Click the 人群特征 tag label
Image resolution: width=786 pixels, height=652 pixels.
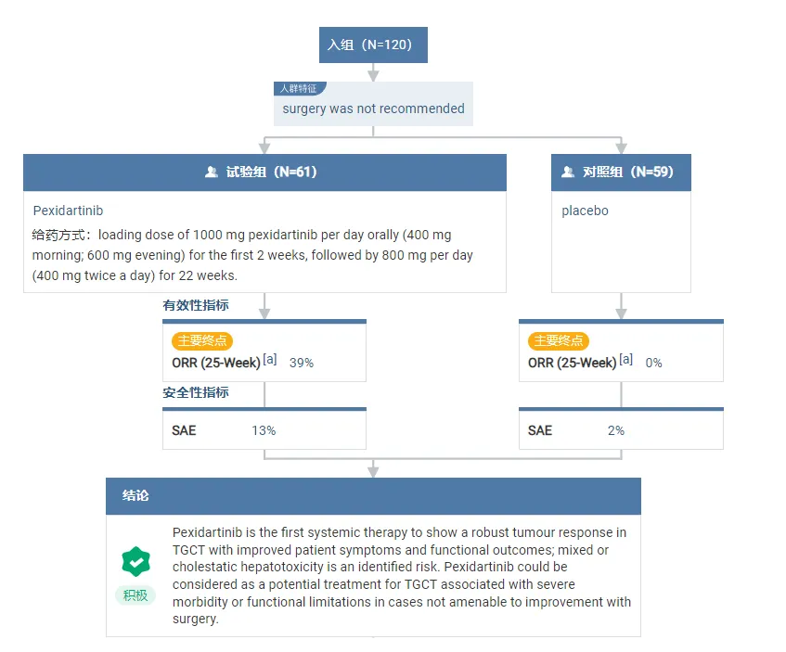[x=299, y=89]
